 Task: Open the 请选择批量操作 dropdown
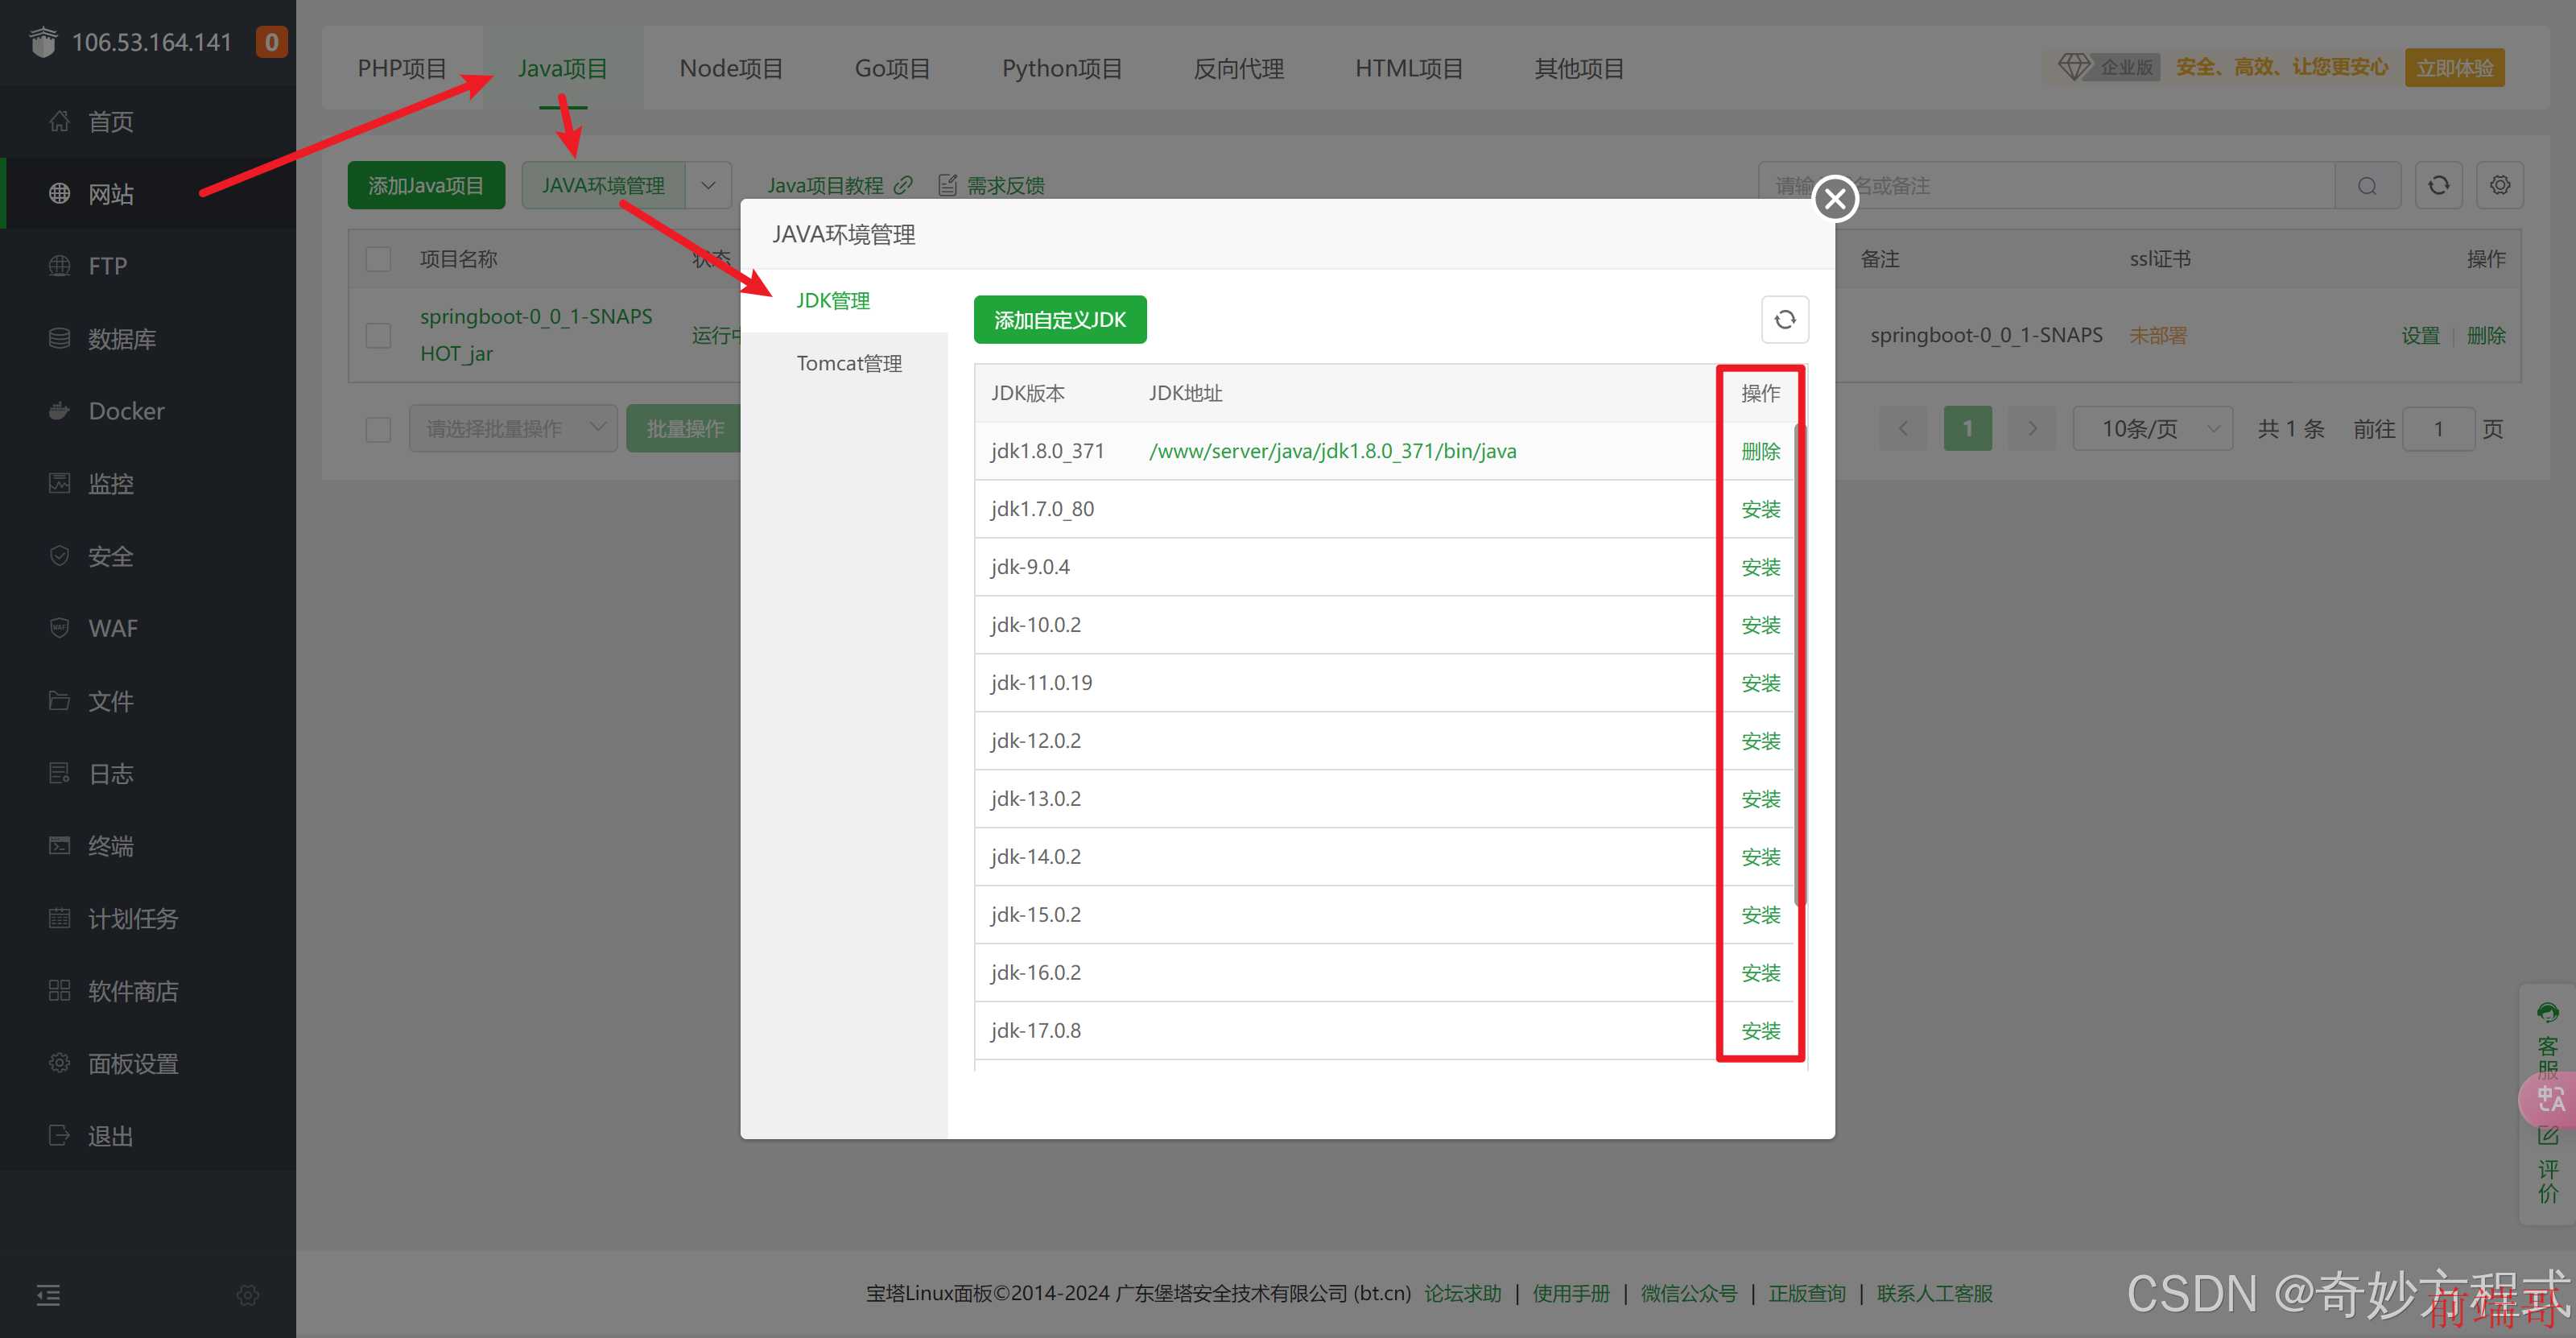tap(513, 429)
